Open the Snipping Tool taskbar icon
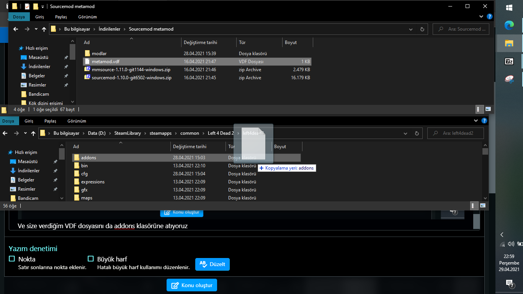 [x=509, y=79]
